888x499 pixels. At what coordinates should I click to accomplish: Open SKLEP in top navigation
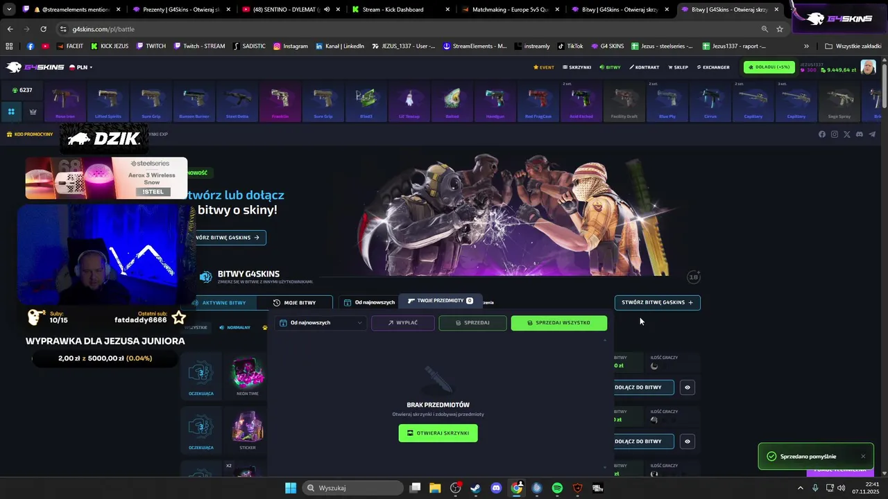pos(678,67)
